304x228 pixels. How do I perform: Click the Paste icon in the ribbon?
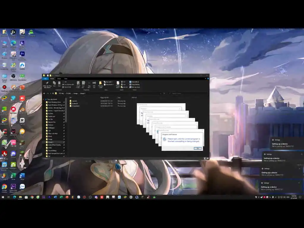point(59,84)
